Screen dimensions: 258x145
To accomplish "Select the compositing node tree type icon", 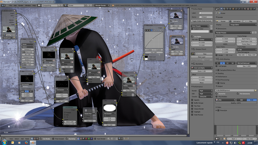I will pyautogui.click(x=32, y=139).
